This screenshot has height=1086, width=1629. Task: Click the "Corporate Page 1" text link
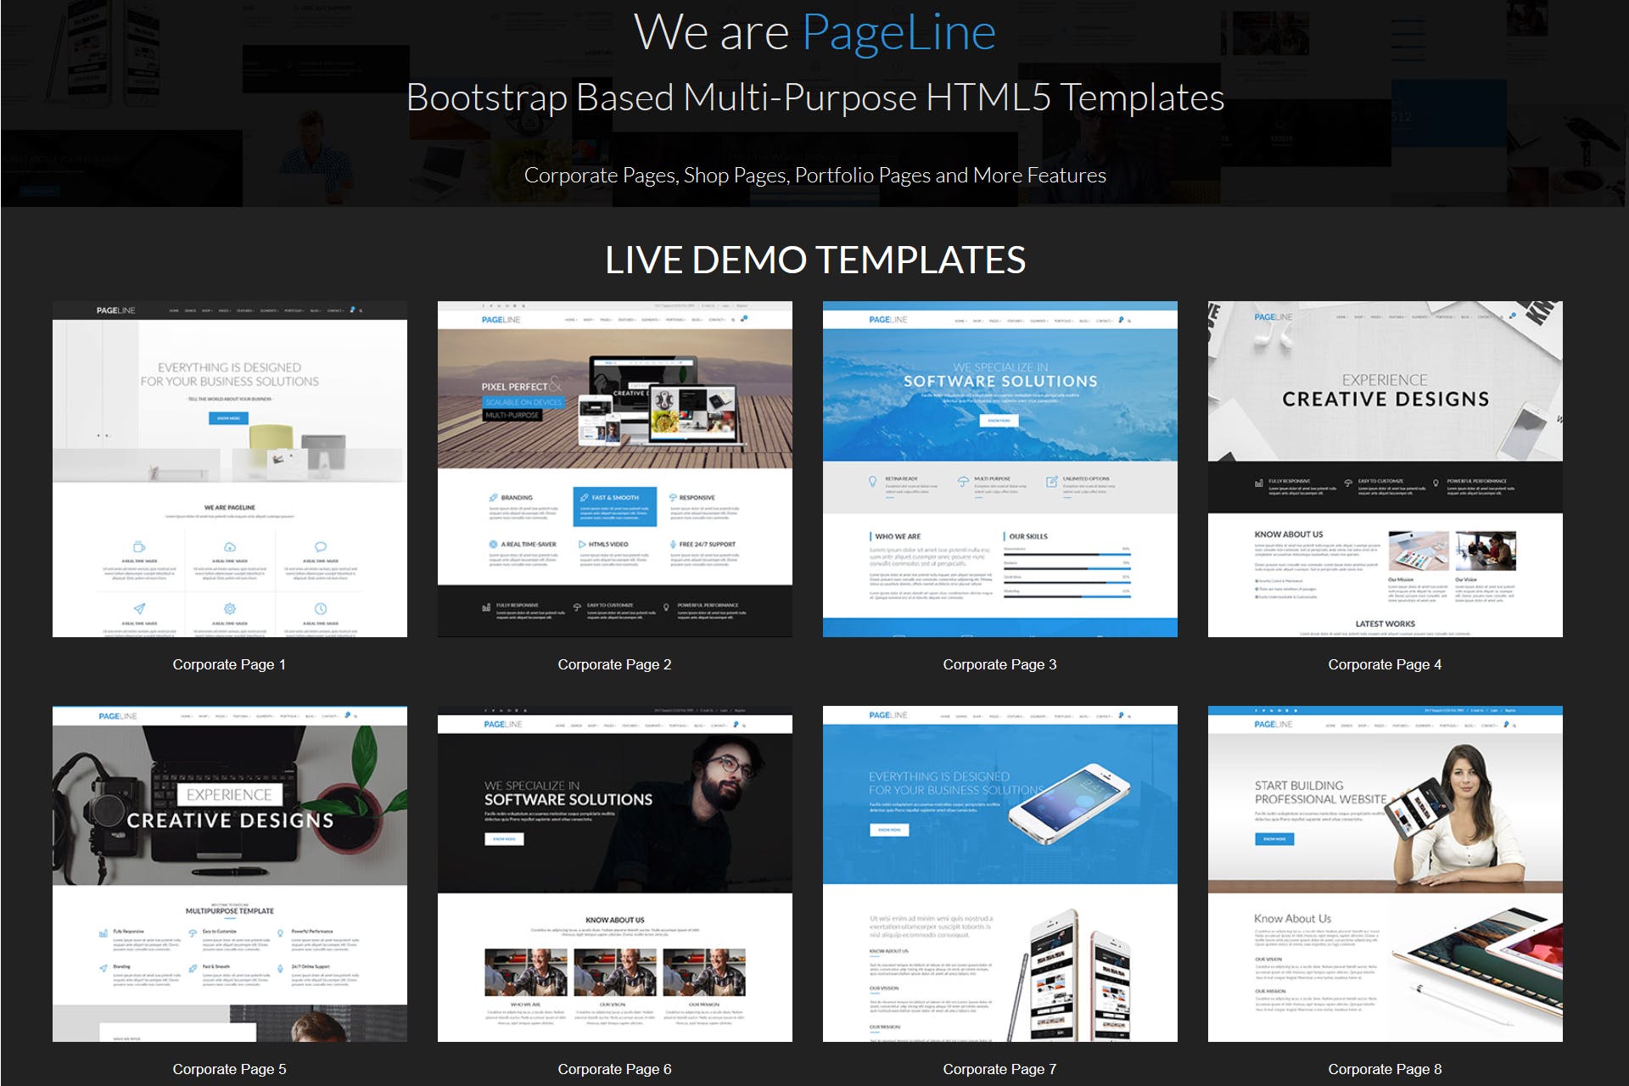[x=229, y=664]
